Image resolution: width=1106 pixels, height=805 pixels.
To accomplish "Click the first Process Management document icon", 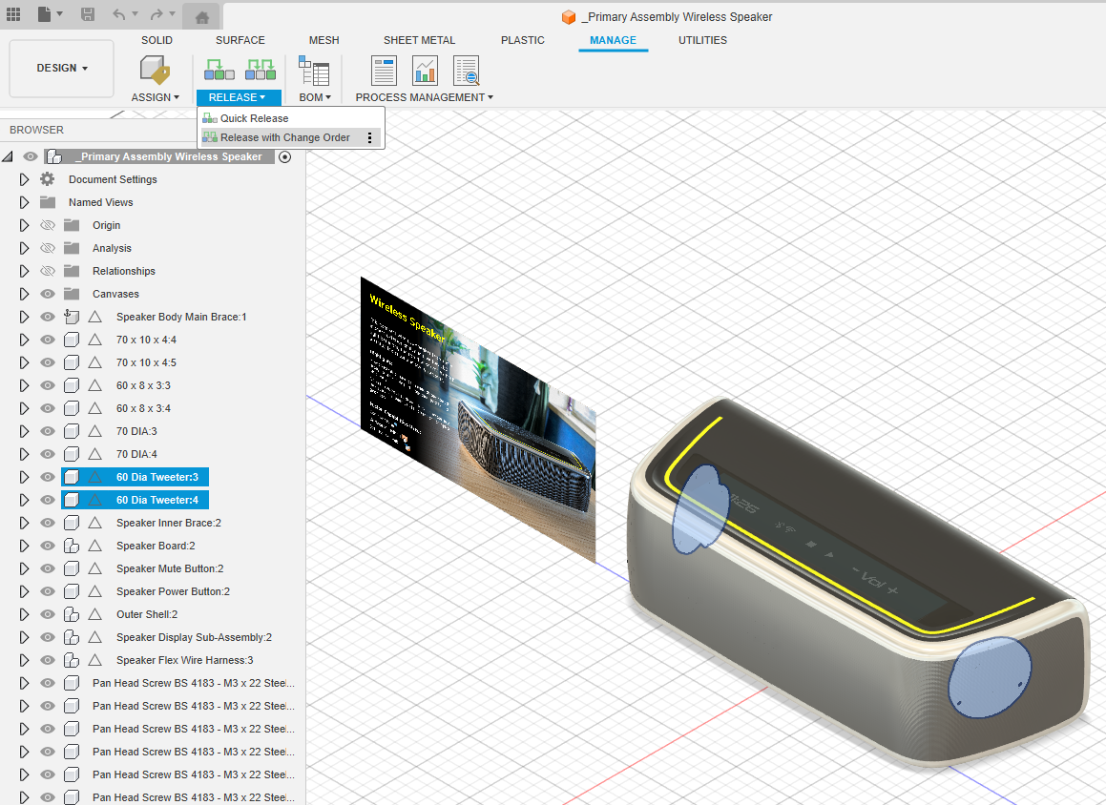I will coord(384,71).
